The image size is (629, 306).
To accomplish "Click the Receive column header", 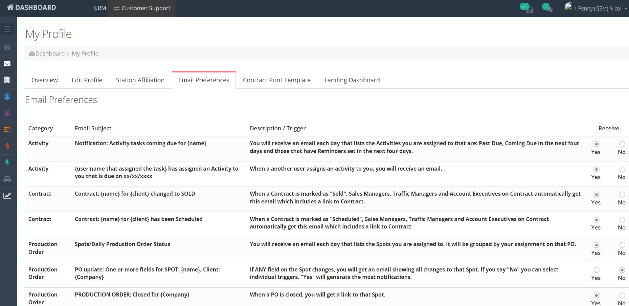I will pyautogui.click(x=609, y=128).
